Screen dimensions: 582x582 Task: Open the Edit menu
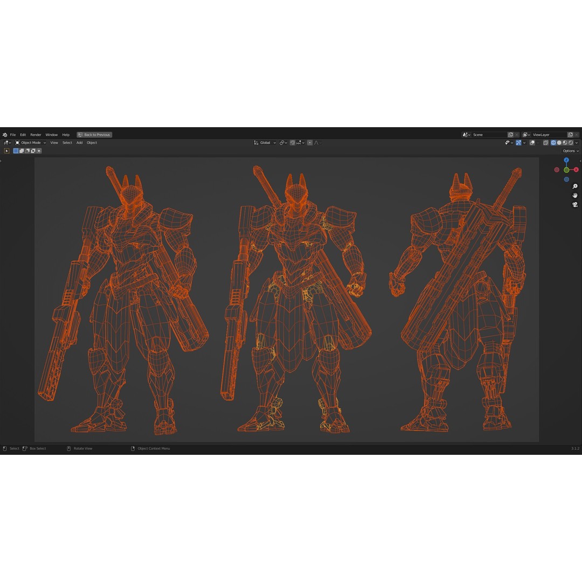click(x=23, y=135)
